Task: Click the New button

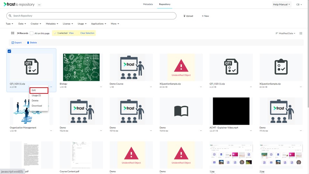Action: 205,16
